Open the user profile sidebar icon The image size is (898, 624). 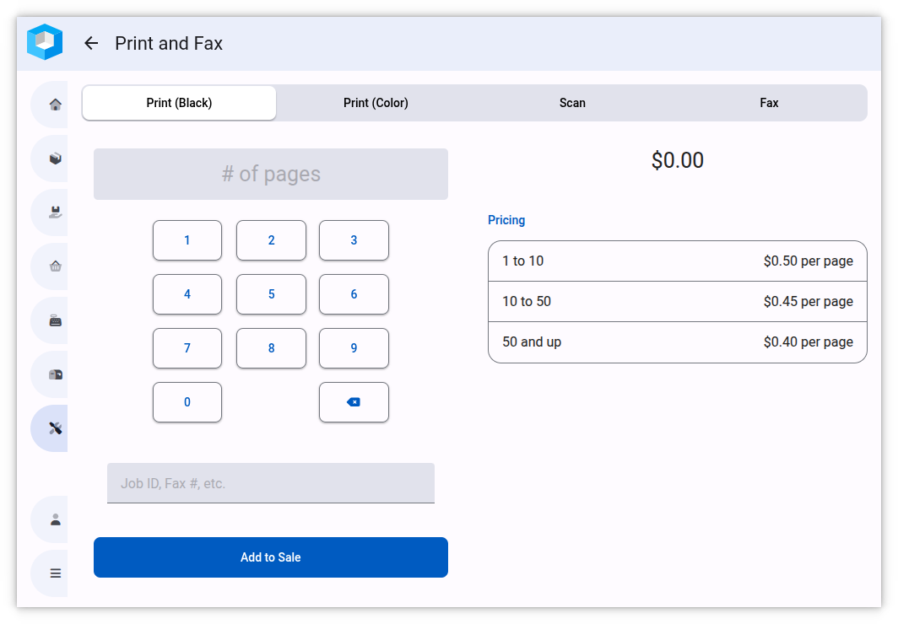pyautogui.click(x=56, y=519)
